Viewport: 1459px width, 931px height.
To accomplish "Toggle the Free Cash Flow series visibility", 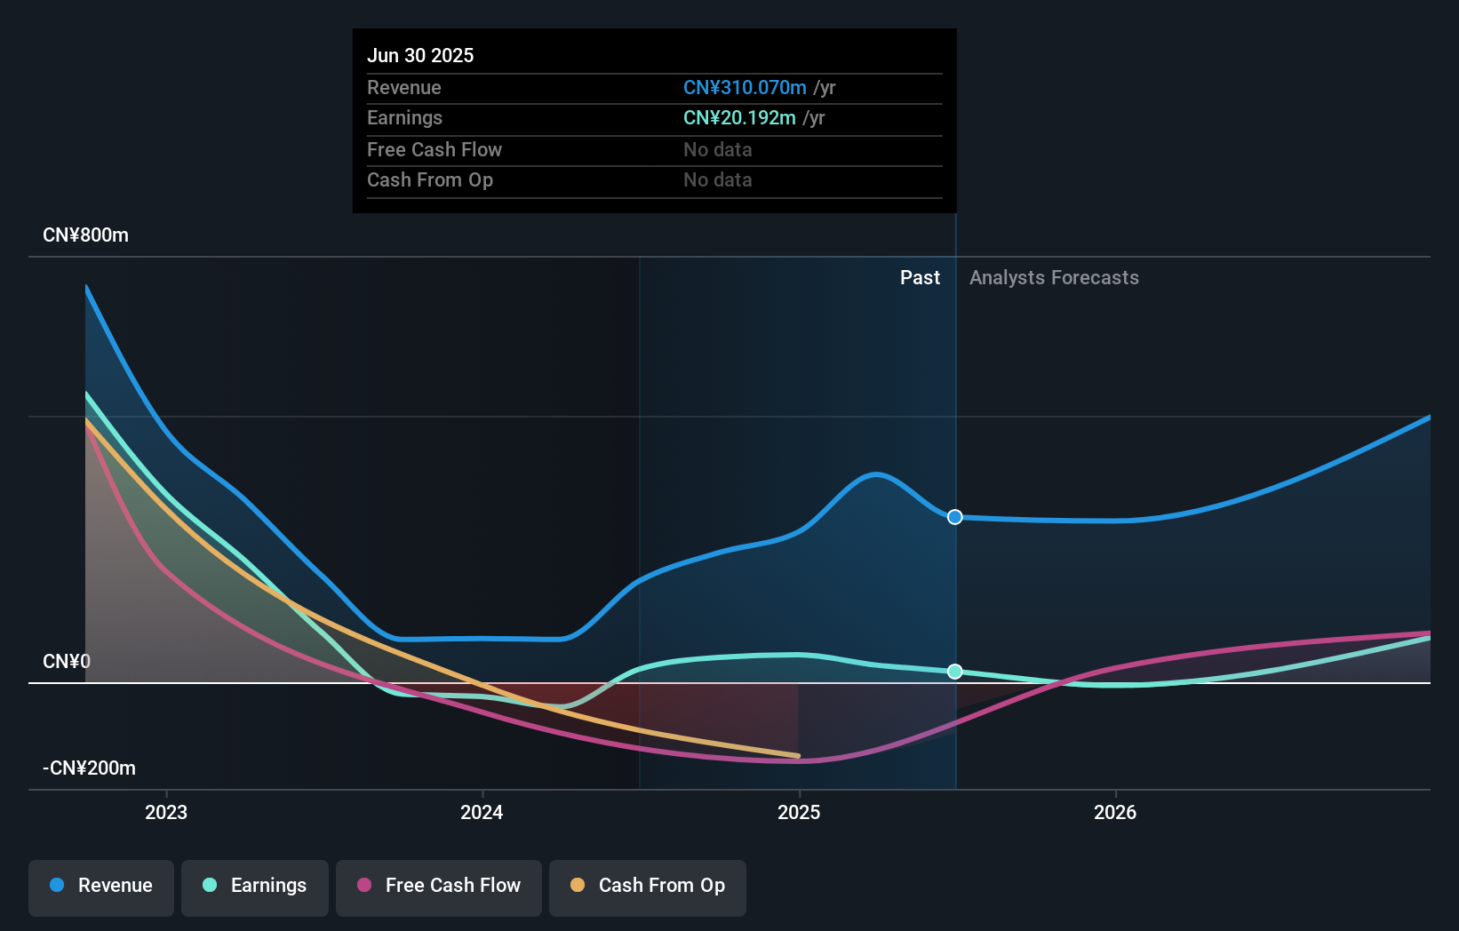I will click(x=439, y=886).
